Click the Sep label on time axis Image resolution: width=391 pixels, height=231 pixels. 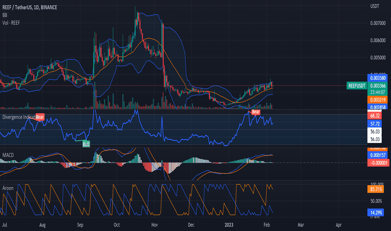coord(80,225)
